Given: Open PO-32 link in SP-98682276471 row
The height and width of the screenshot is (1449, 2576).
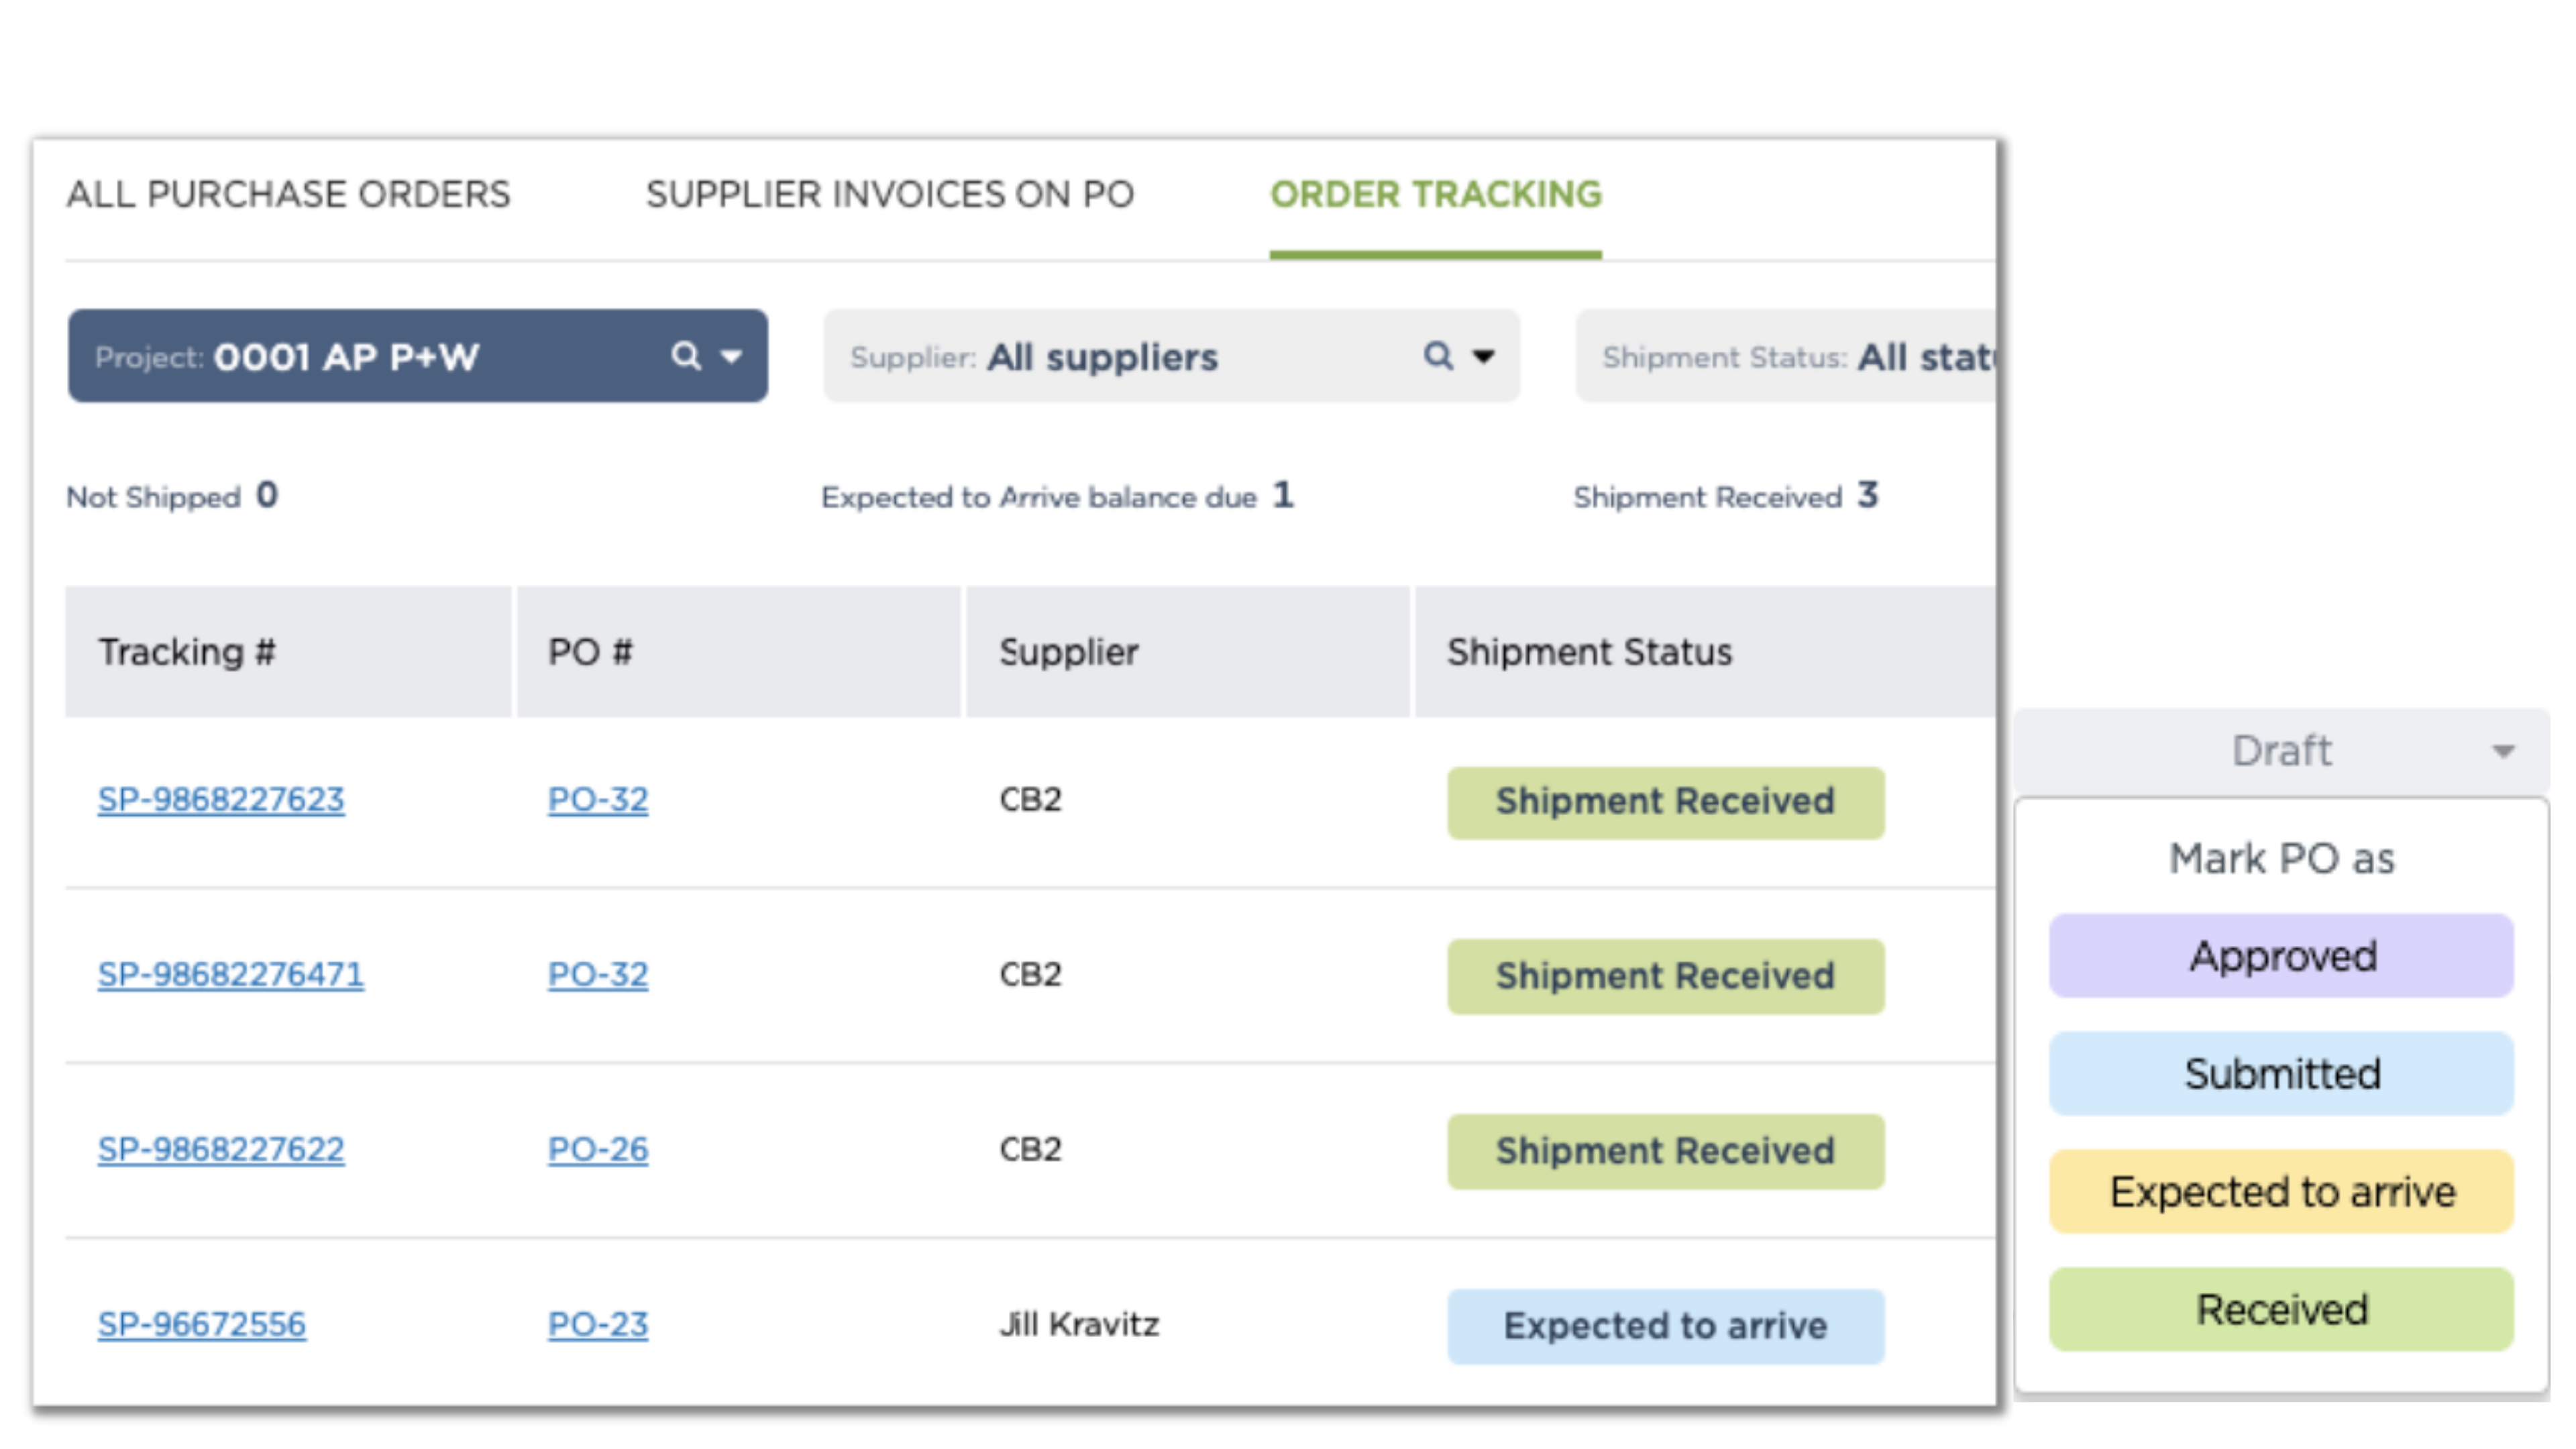Looking at the screenshot, I should click(598, 975).
